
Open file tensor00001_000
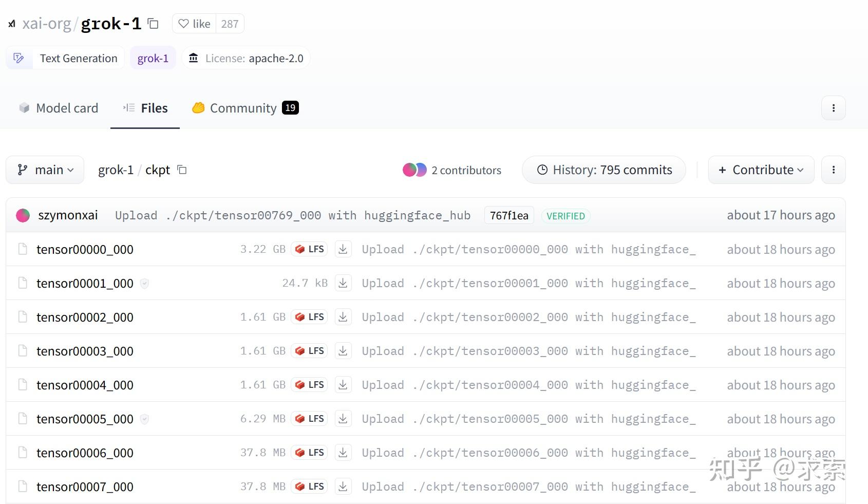[85, 283]
